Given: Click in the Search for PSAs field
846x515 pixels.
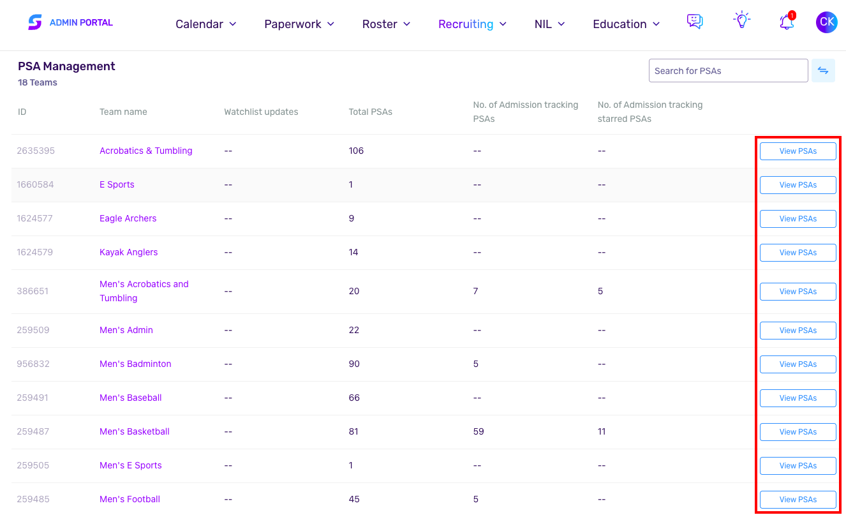Looking at the screenshot, I should click(x=729, y=71).
